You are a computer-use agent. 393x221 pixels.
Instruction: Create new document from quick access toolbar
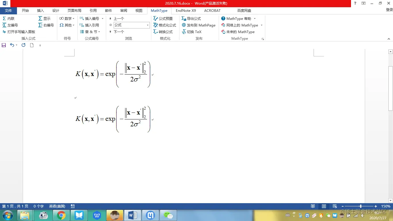click(32, 45)
